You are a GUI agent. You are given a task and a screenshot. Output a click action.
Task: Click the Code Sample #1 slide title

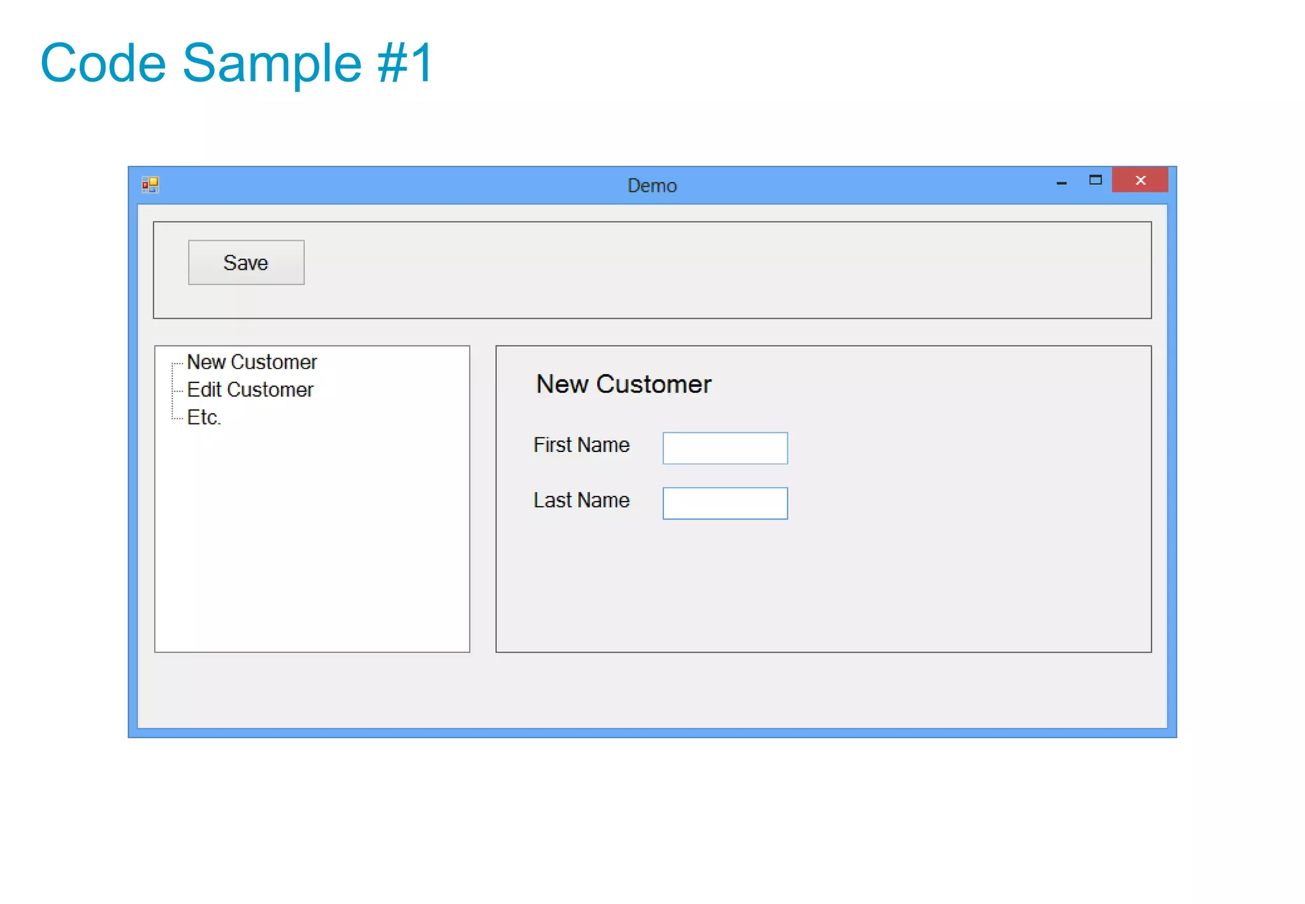coord(237,62)
